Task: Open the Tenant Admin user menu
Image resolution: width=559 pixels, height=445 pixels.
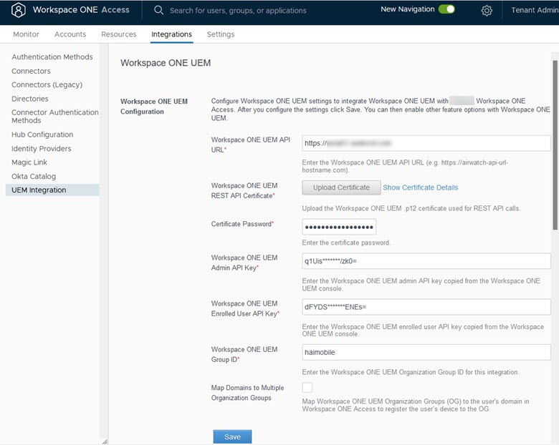Action: click(535, 10)
